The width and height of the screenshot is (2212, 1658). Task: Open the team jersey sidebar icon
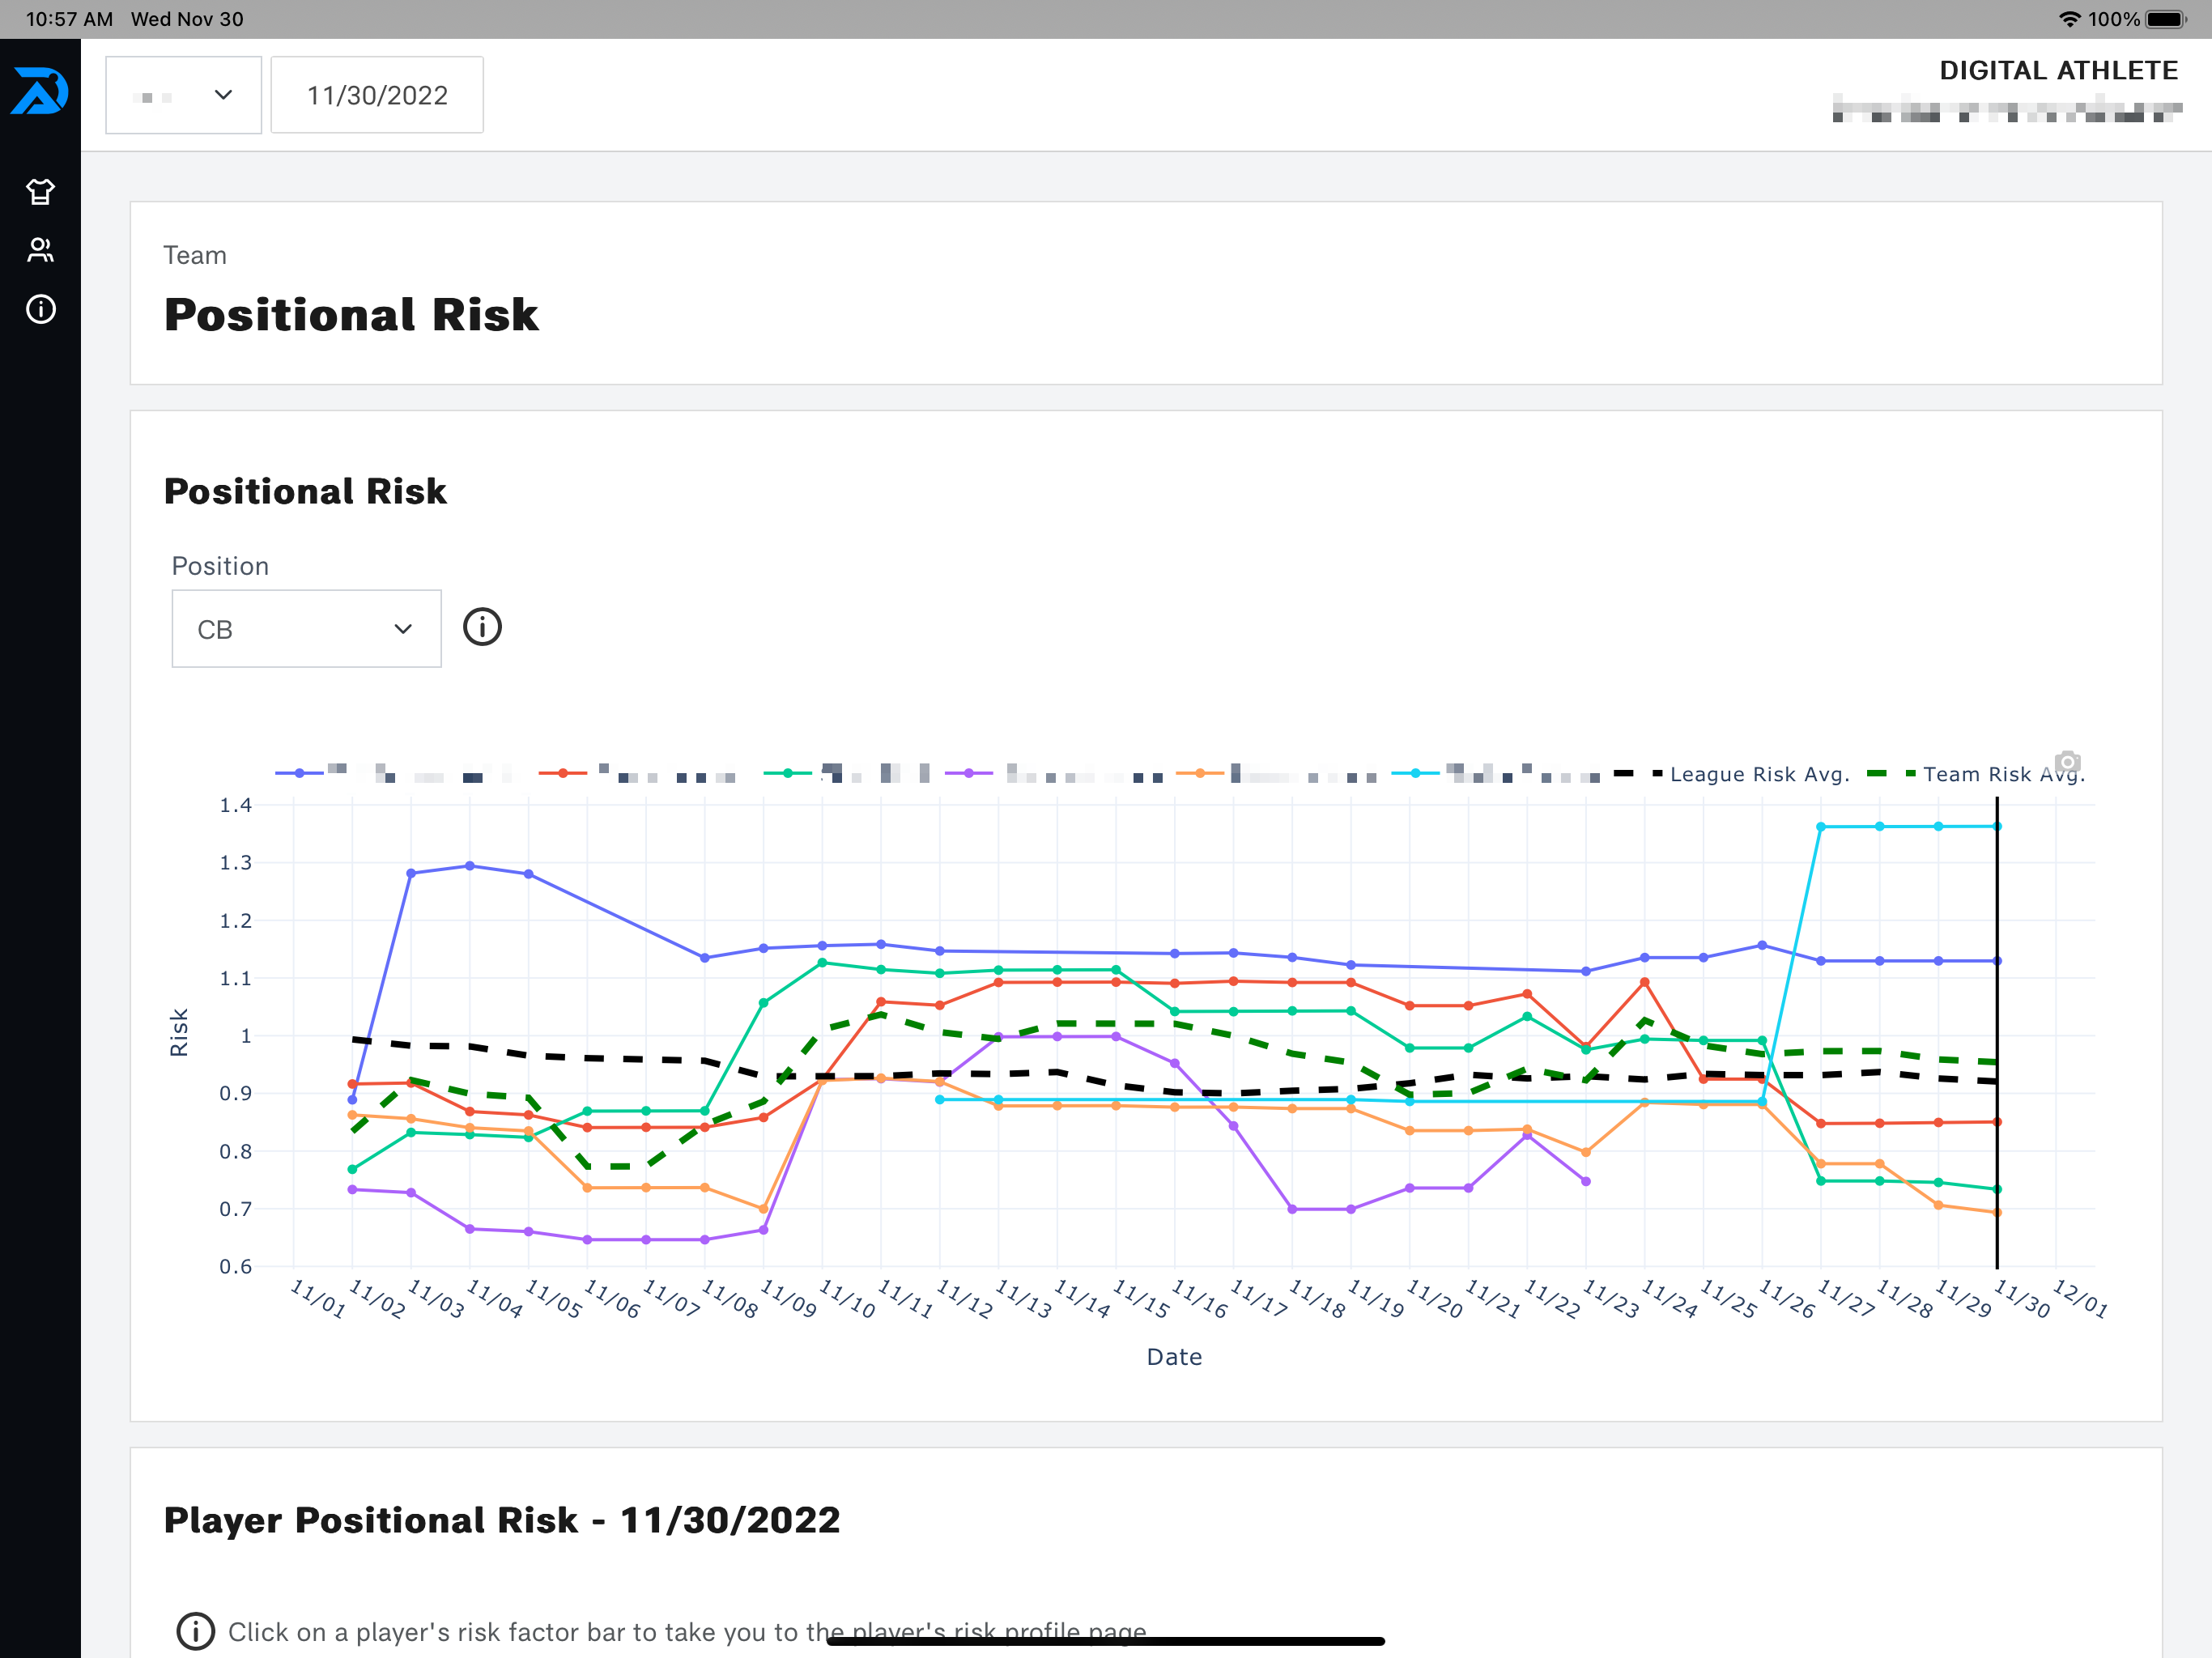tap(40, 191)
